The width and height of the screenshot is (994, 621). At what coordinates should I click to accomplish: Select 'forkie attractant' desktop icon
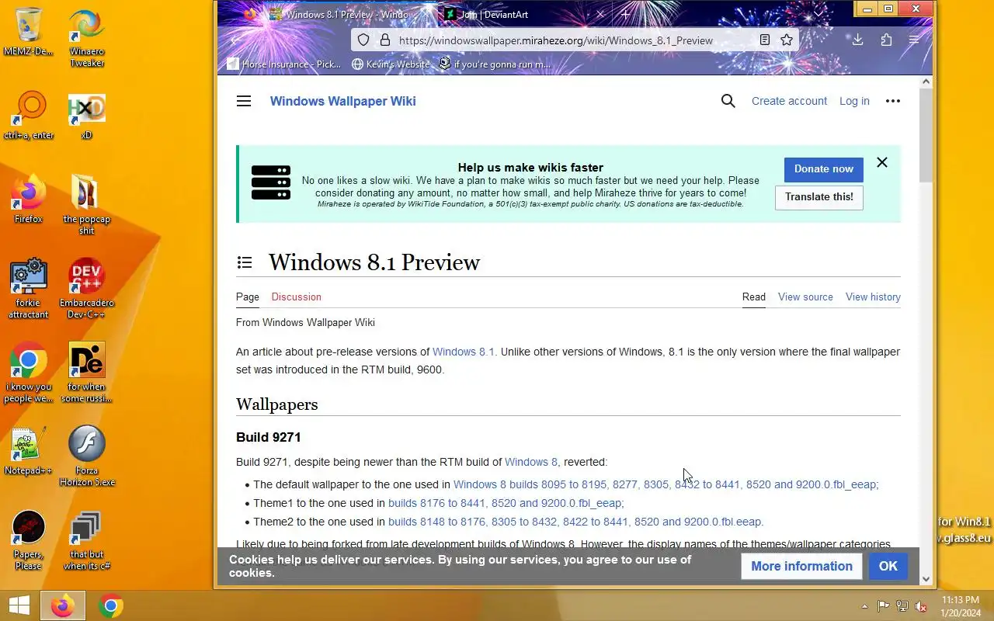click(x=28, y=288)
